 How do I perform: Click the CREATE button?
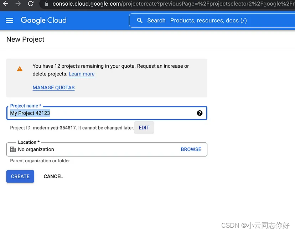click(x=20, y=176)
